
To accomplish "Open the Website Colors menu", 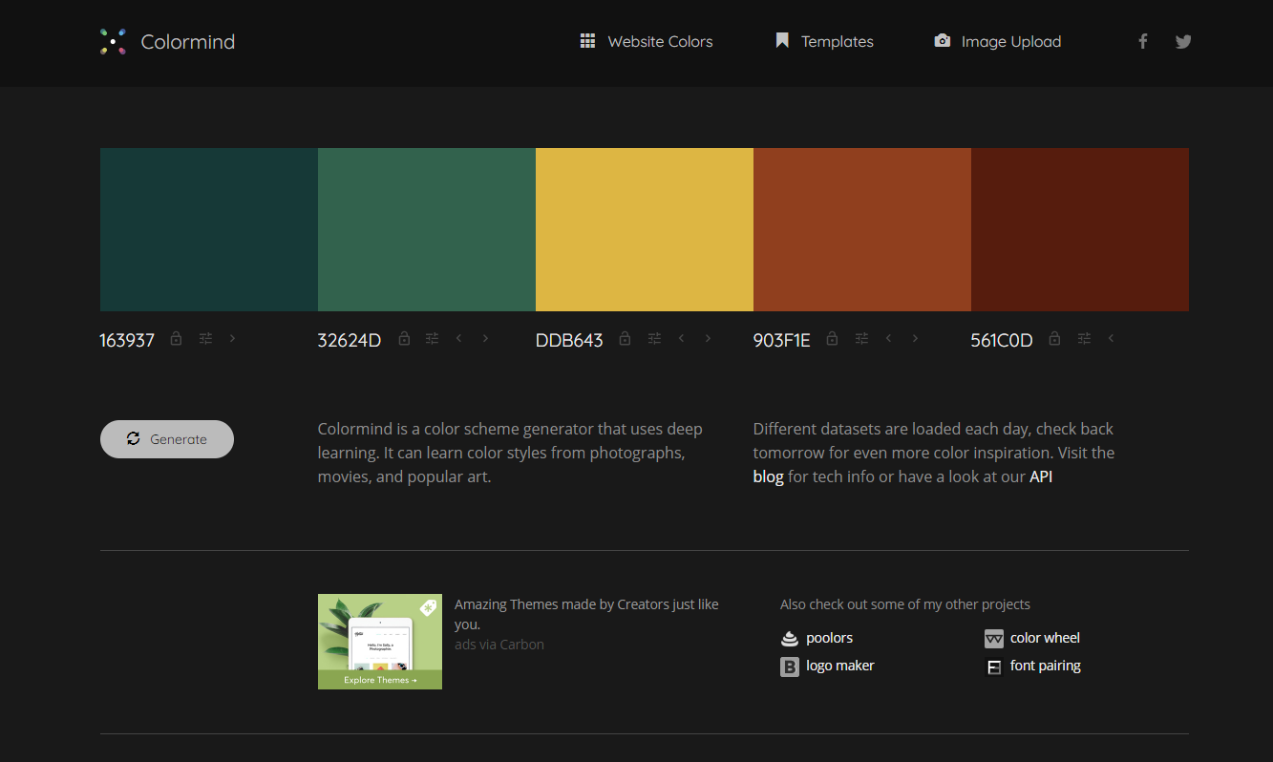I will click(647, 41).
